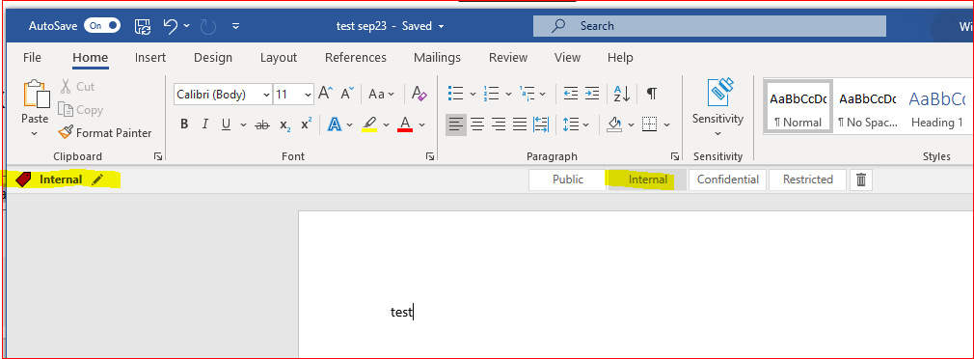
Task: Delete the sensitivity label with trash icon
Action: [861, 179]
